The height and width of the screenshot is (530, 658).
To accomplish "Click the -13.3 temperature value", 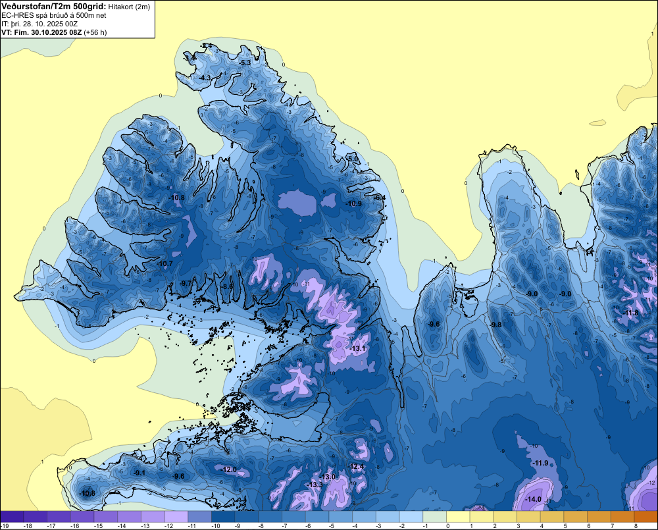I will click(315, 485).
